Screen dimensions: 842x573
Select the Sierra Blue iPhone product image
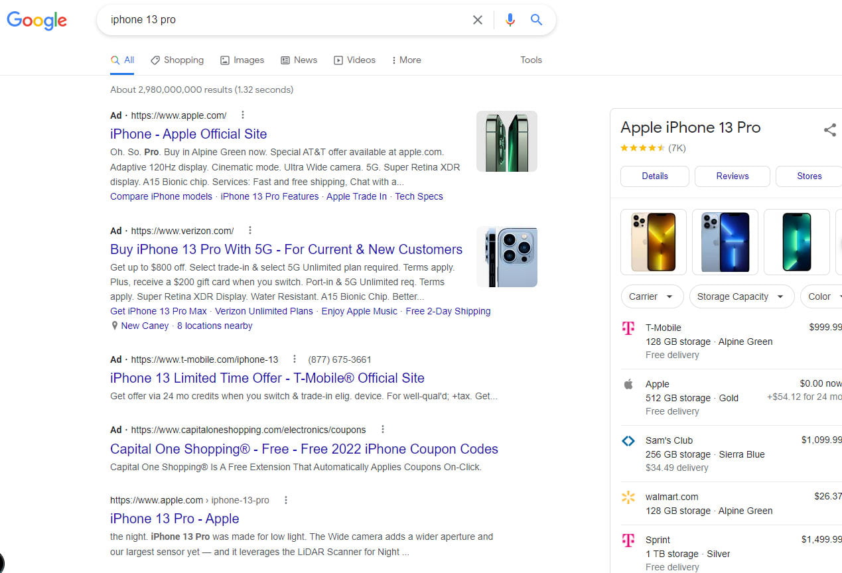tap(725, 242)
